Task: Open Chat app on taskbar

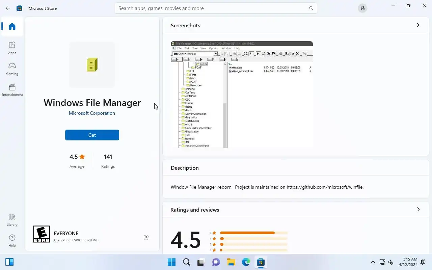Action: [x=216, y=262]
